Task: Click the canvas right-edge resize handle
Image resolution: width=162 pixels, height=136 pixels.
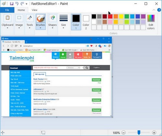Action: point(112,77)
